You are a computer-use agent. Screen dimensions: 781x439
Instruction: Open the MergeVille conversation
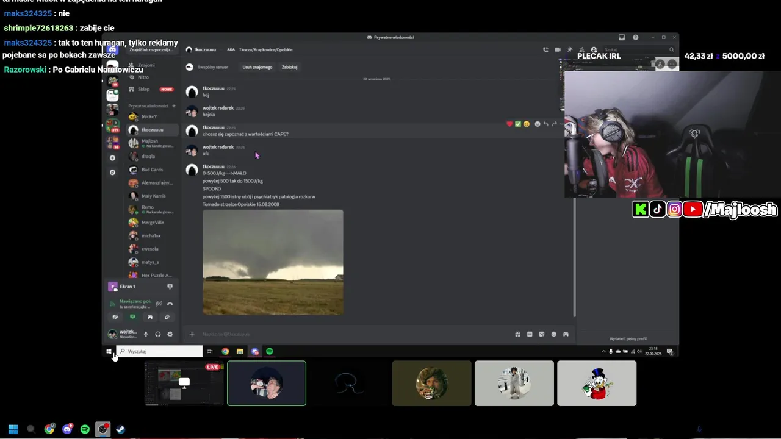click(153, 223)
